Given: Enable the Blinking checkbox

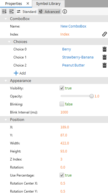Looking at the screenshot, I should point(62,104).
